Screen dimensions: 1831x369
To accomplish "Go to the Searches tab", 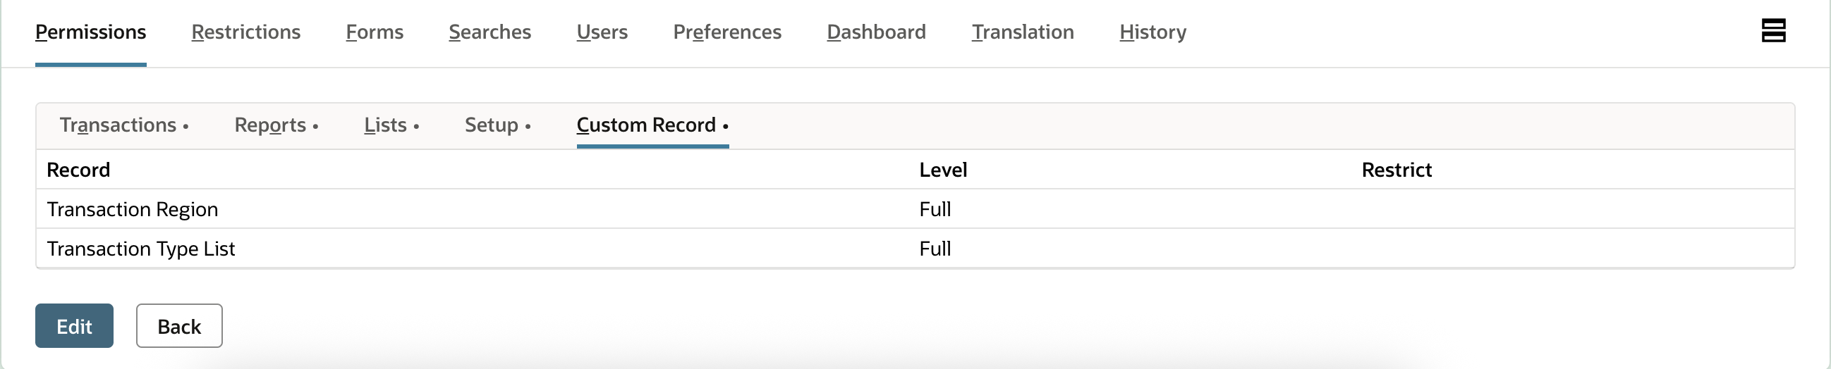I will pos(489,32).
